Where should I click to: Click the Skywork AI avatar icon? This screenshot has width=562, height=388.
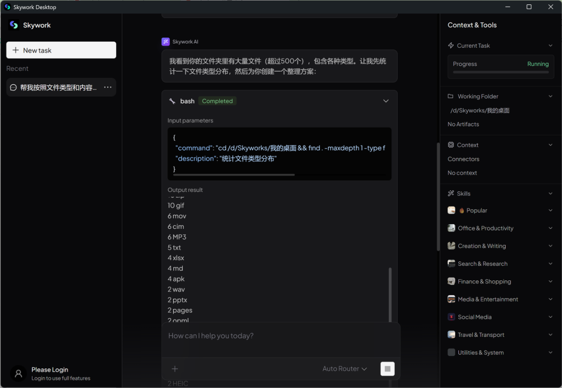click(165, 42)
